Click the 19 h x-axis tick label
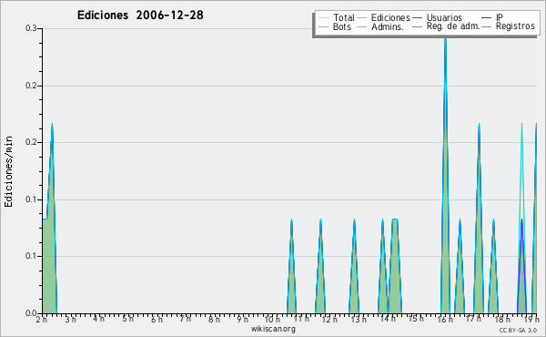The height and width of the screenshot is (337, 546). click(x=531, y=319)
